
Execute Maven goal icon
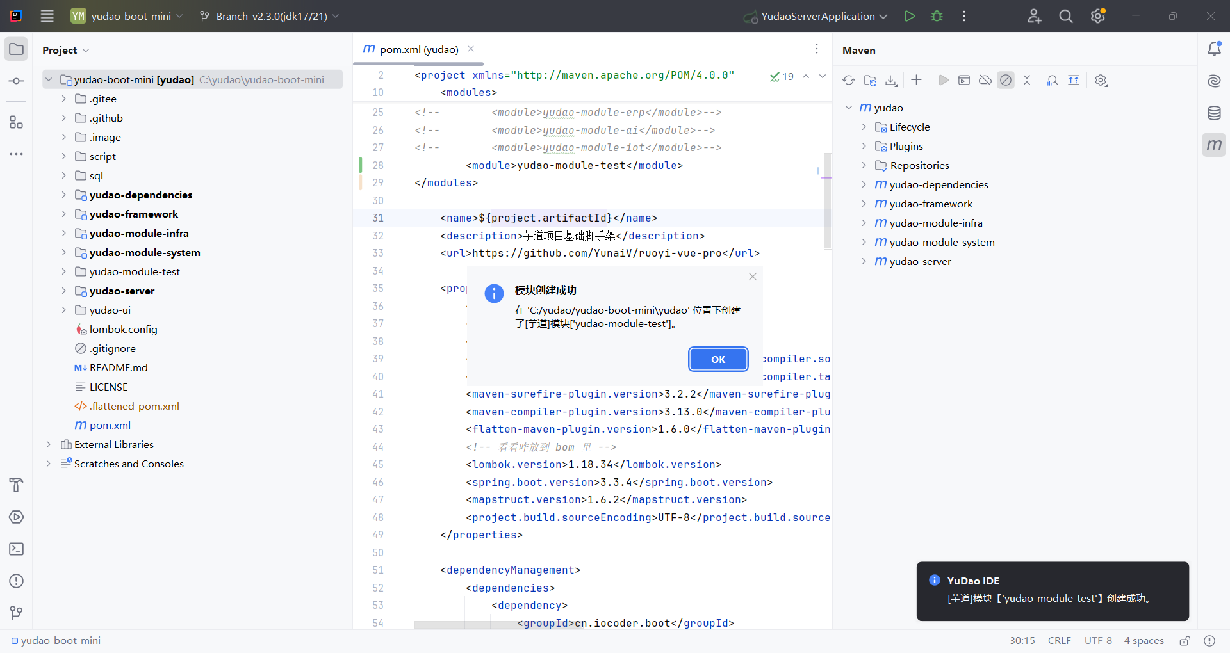964,80
